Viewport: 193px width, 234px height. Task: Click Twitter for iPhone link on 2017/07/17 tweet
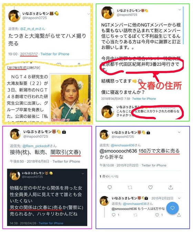[x=55, y=54]
